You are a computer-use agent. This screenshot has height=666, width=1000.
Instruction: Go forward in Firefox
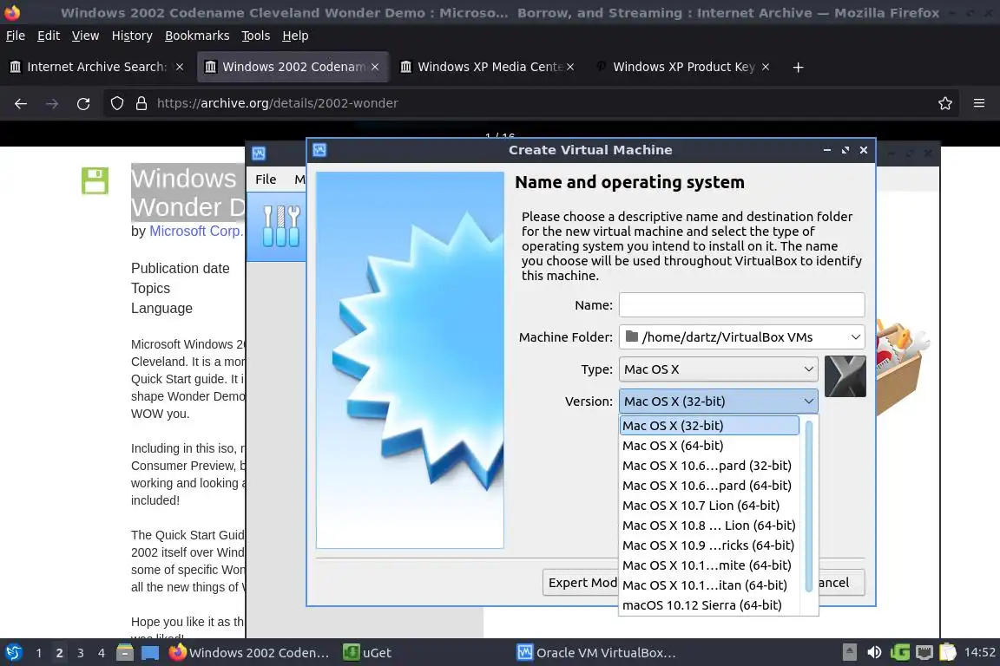[x=52, y=103]
